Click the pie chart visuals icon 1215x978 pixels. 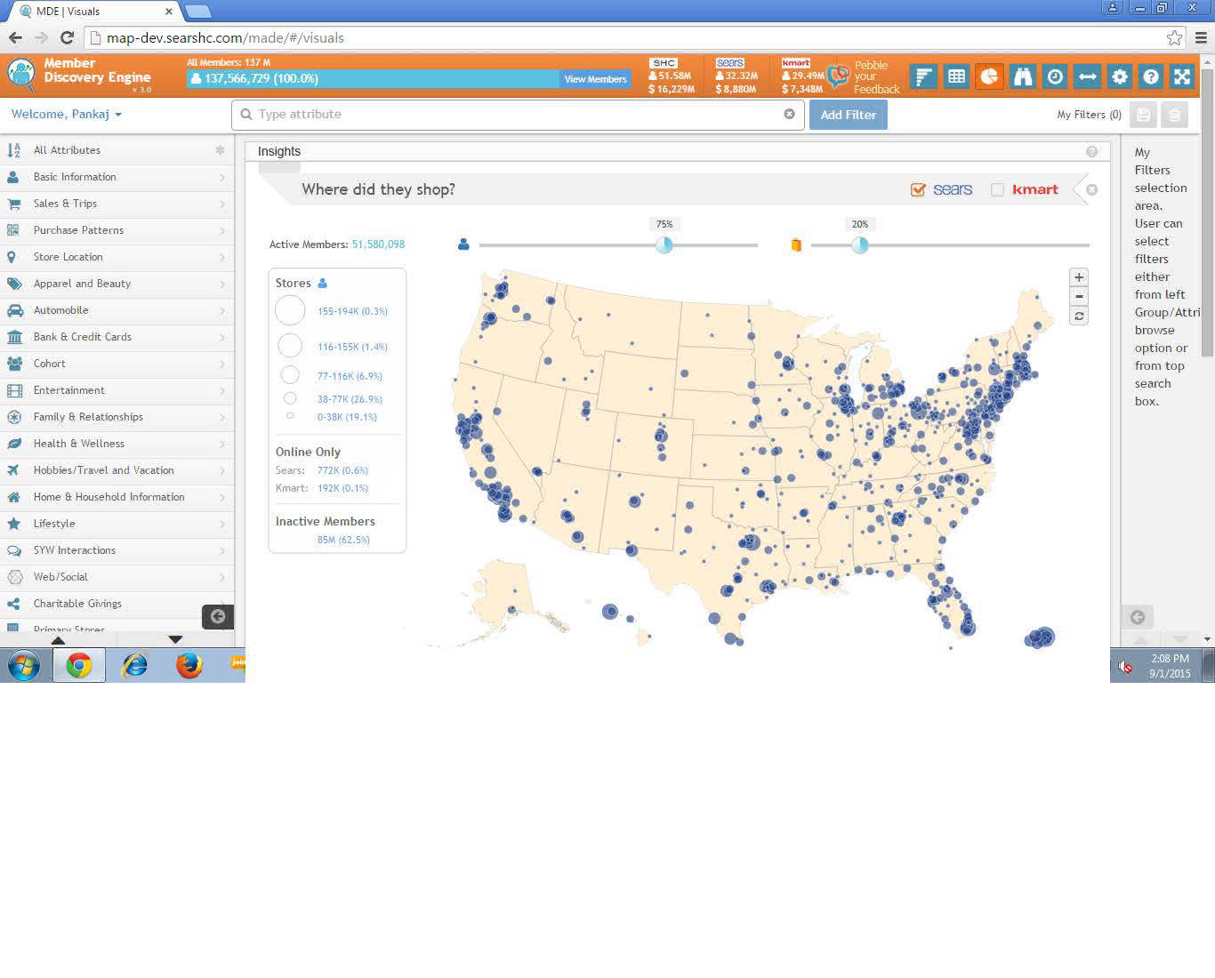pos(989,77)
